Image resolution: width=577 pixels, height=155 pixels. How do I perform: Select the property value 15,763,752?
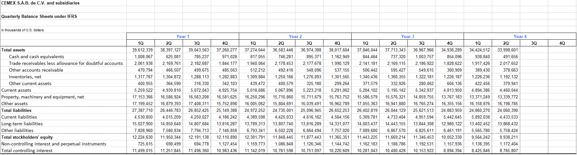pos(339,97)
